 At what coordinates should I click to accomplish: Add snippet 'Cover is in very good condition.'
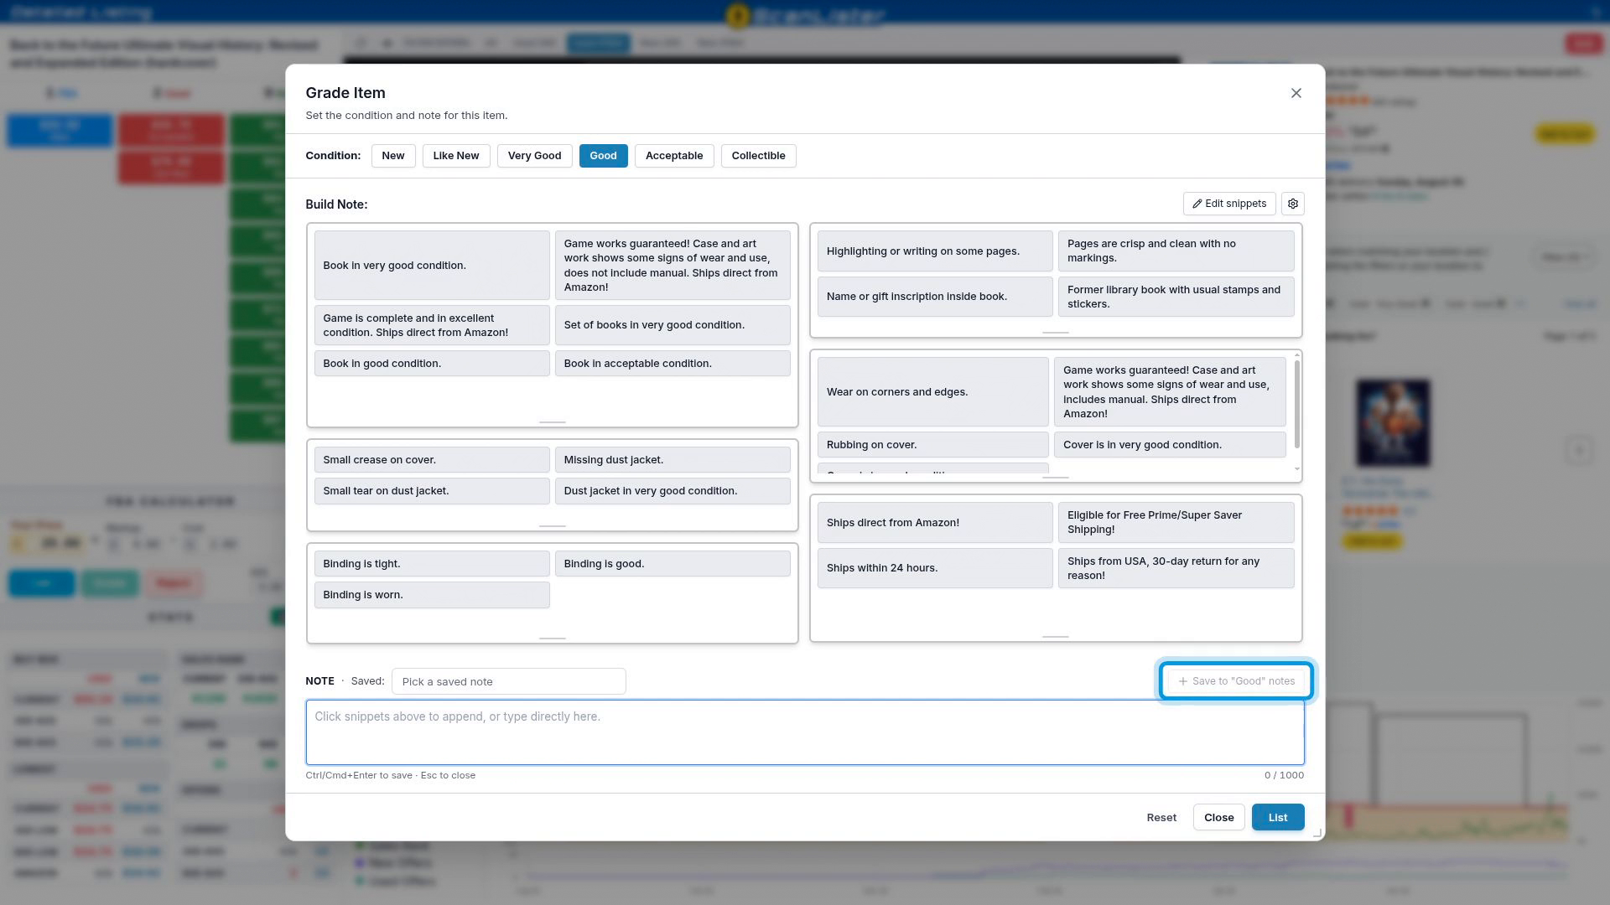point(1170,445)
